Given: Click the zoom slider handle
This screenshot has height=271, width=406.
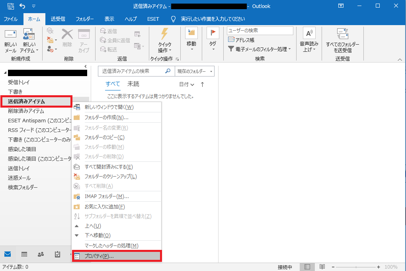Looking at the screenshot, I should 356,267.
